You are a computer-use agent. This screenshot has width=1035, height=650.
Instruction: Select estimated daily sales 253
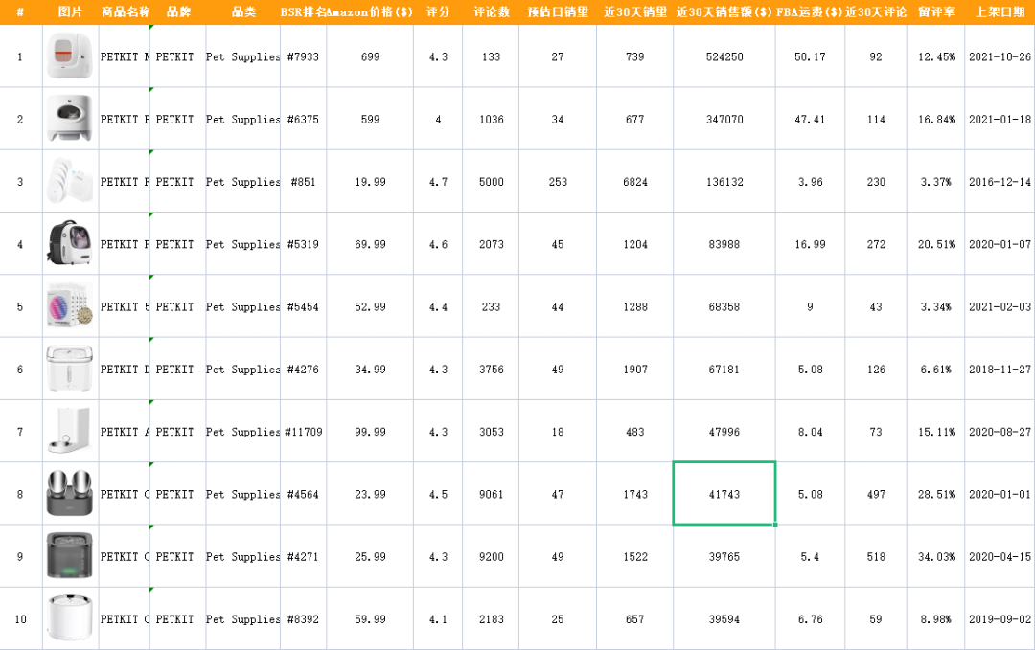(x=558, y=182)
